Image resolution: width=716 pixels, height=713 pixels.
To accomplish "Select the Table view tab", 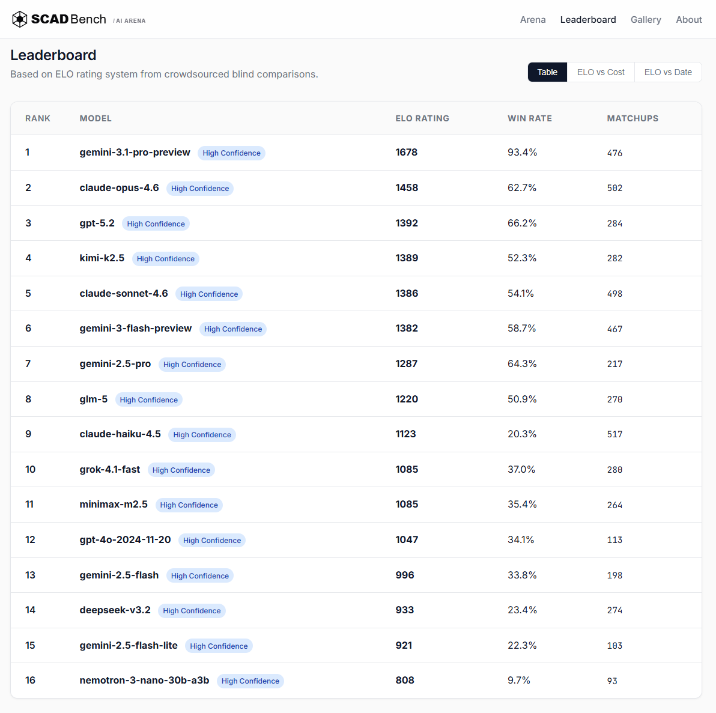I will click(x=547, y=72).
